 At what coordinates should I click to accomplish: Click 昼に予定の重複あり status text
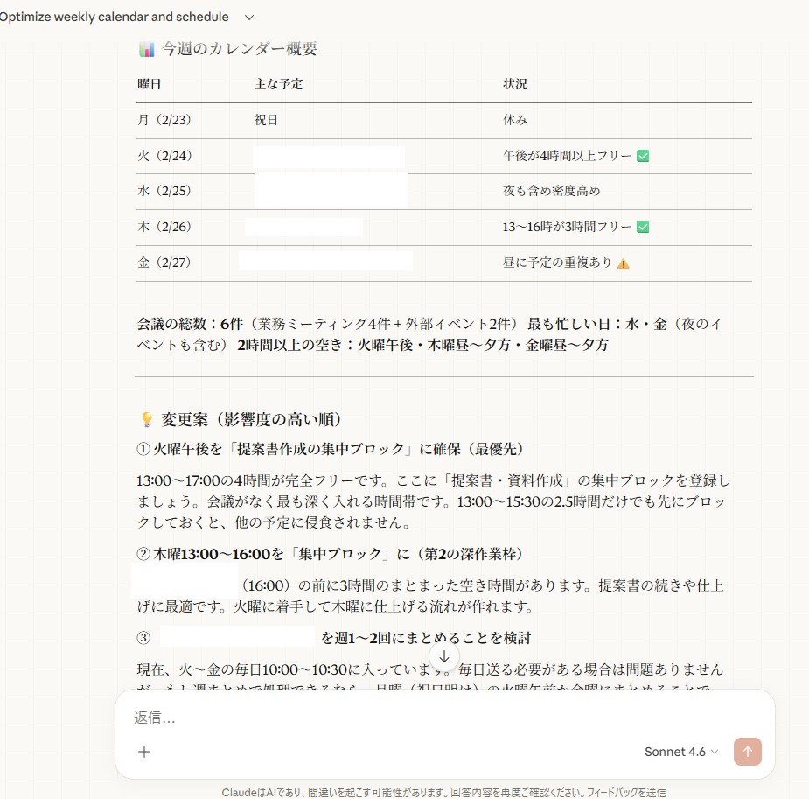click(x=557, y=263)
